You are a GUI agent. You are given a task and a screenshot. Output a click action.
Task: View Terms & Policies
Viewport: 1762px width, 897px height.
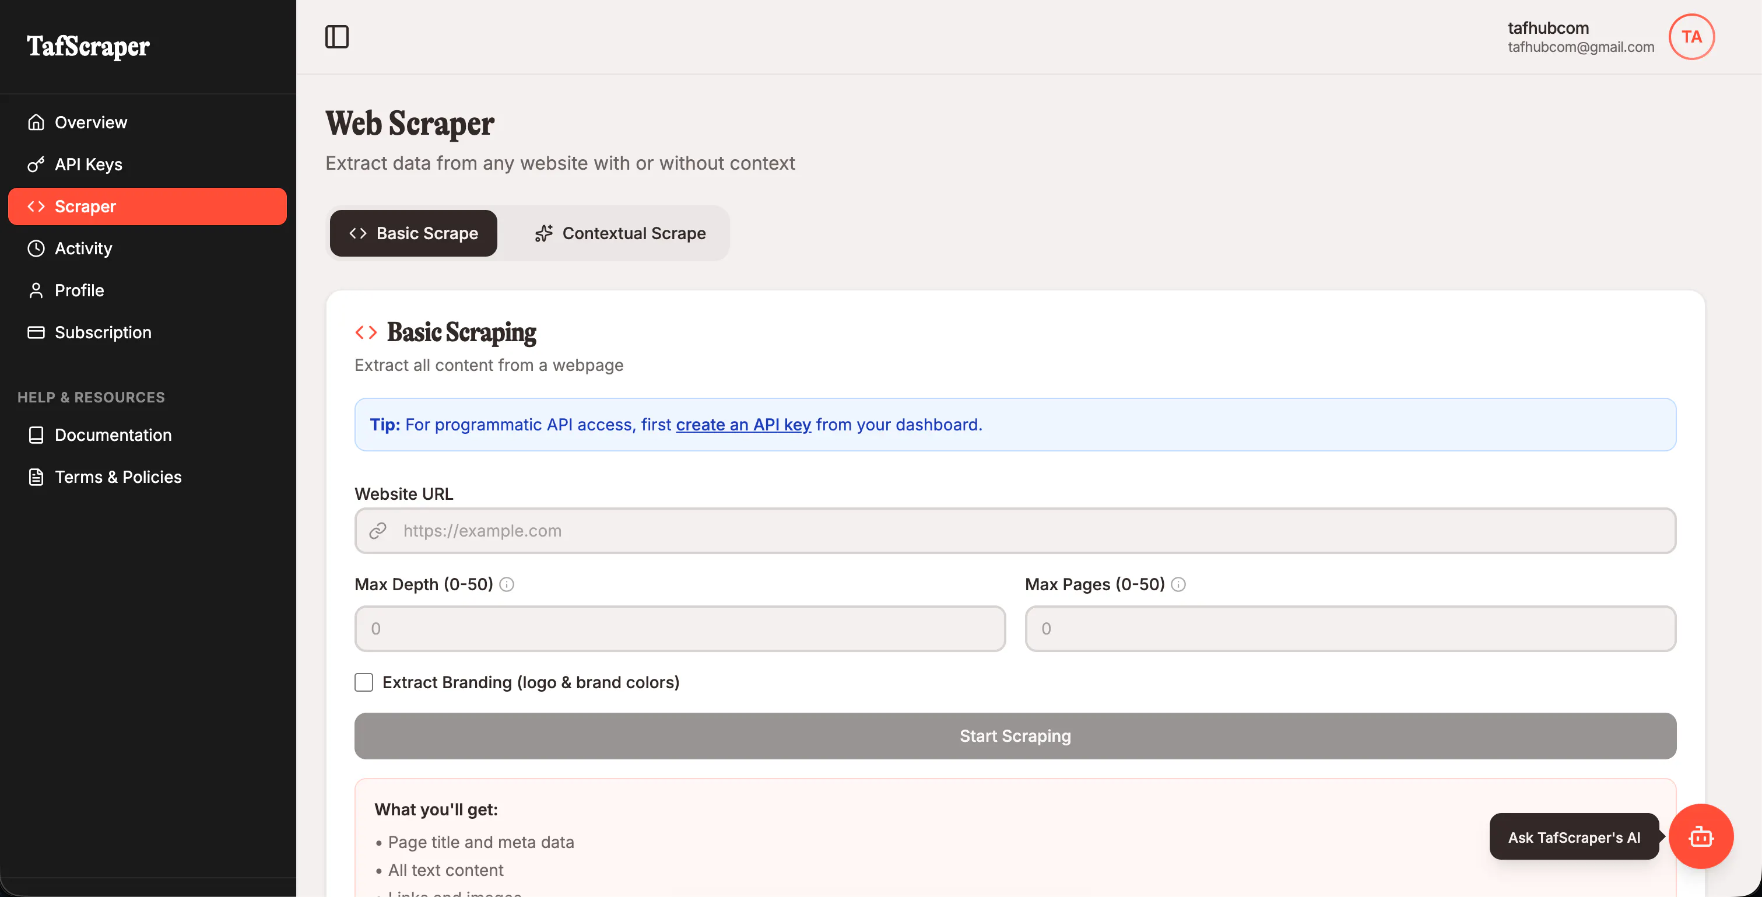(x=147, y=477)
